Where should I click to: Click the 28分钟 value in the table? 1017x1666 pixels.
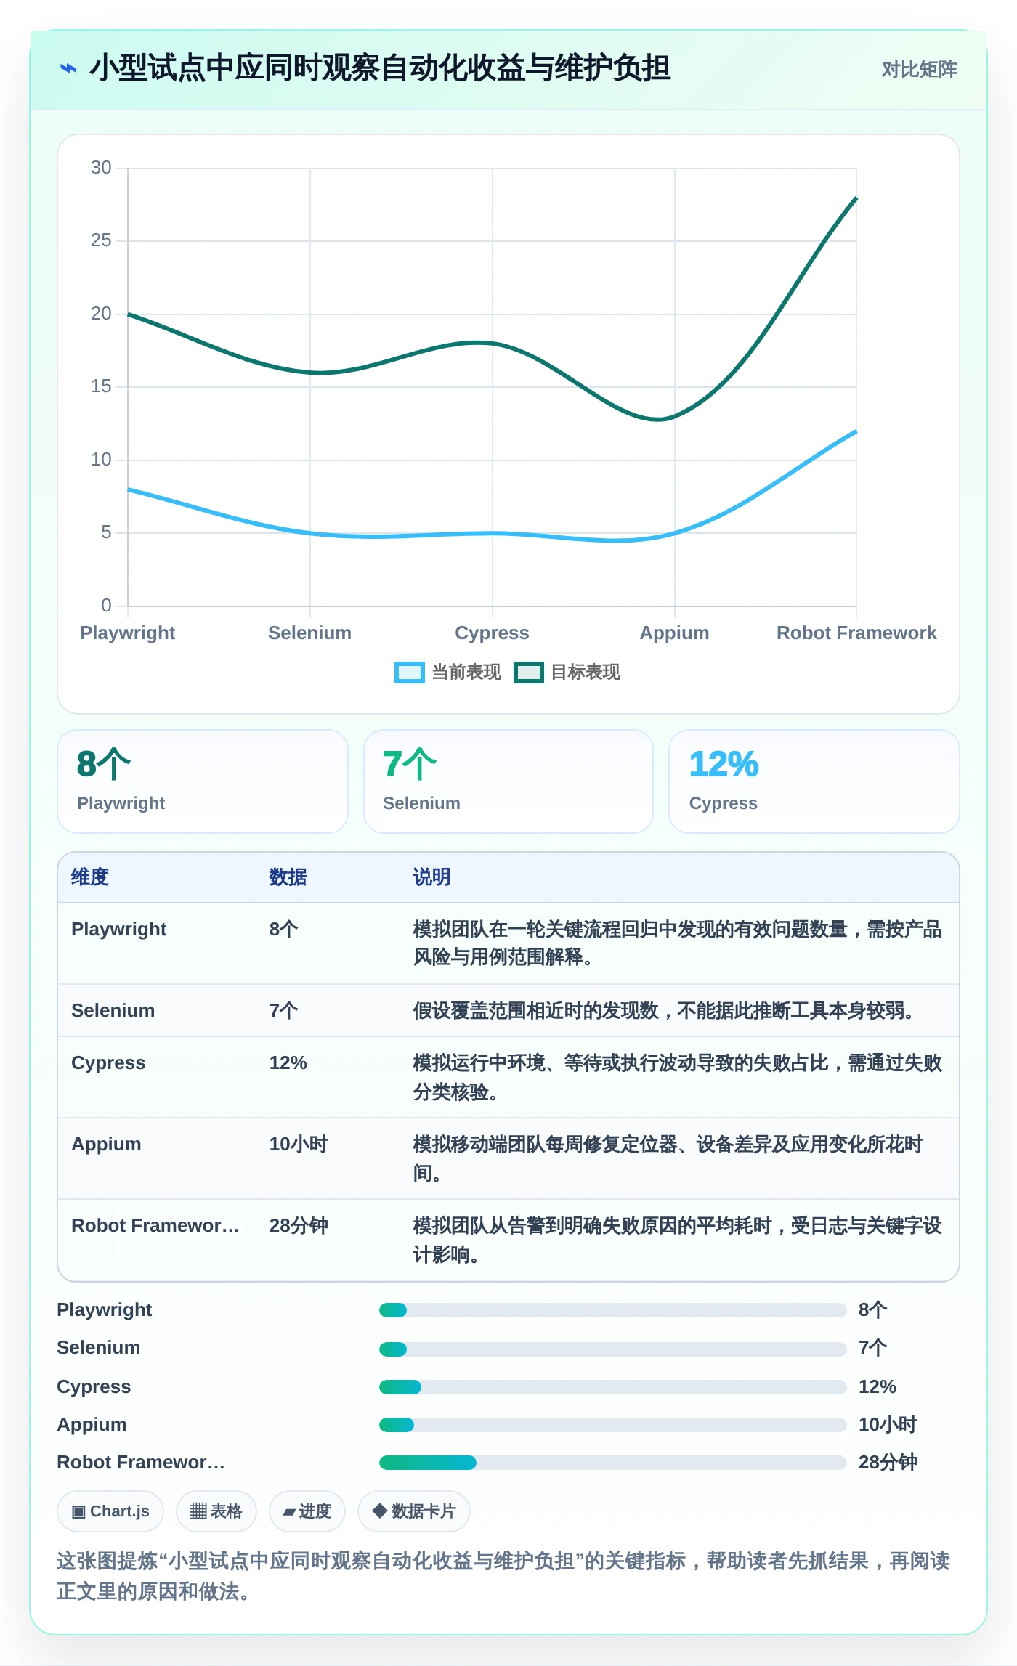point(299,1226)
